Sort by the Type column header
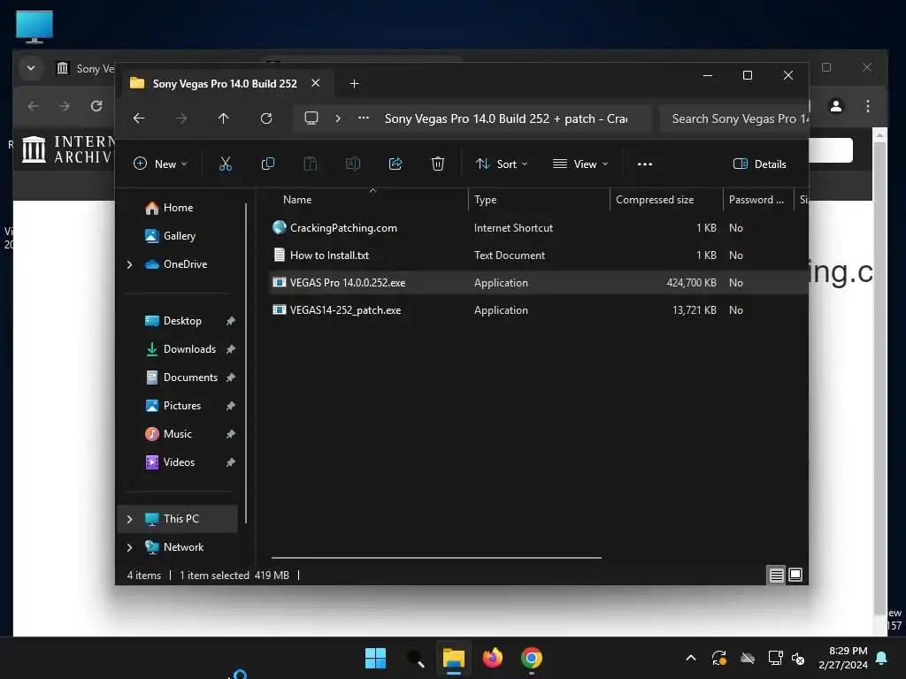Image resolution: width=906 pixels, height=679 pixels. (539, 200)
